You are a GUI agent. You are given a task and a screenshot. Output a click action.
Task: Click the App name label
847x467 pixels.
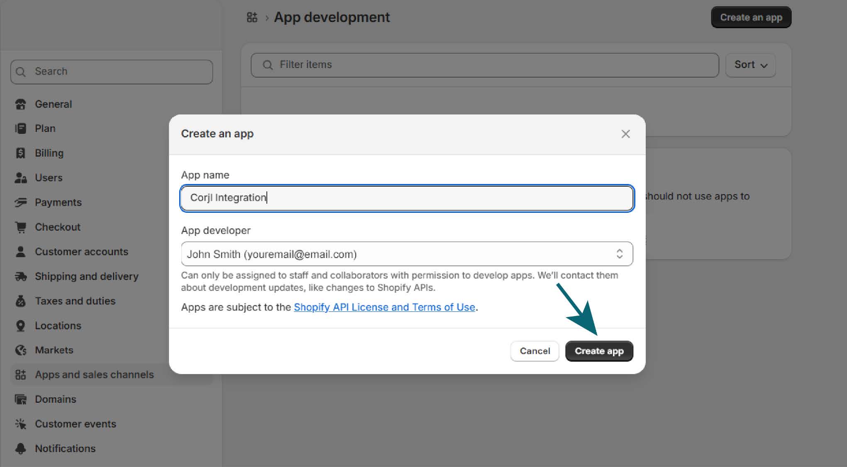(205, 175)
